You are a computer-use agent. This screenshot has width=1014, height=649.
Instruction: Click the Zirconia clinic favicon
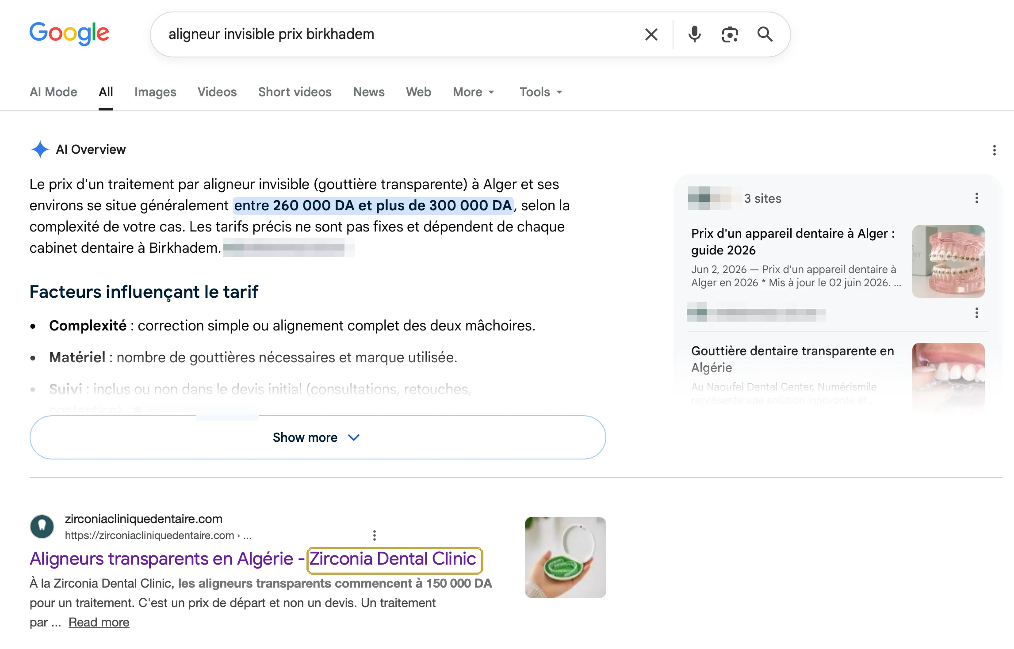point(42,527)
